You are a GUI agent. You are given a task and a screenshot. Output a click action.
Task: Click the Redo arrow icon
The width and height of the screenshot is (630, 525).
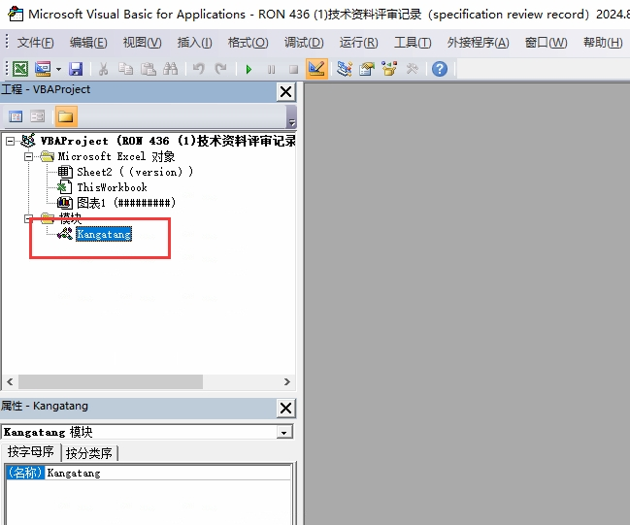click(x=220, y=69)
